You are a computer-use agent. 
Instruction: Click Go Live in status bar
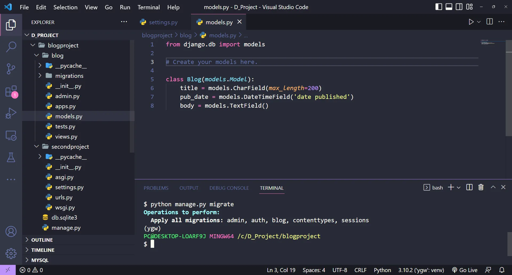coord(465,270)
